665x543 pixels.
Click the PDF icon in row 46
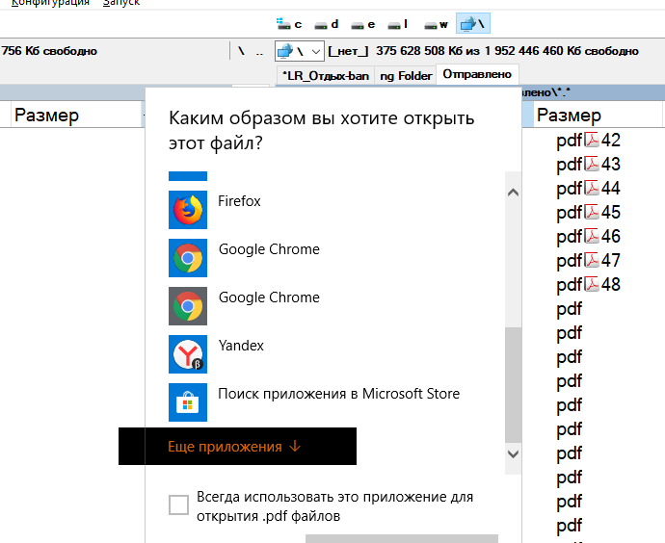592,236
